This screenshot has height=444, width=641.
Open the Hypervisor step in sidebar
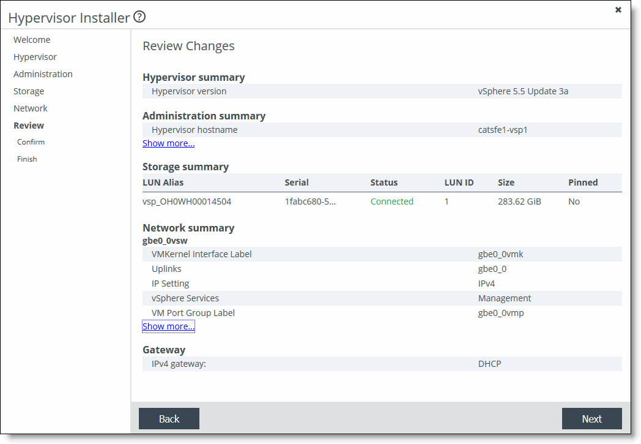point(35,57)
